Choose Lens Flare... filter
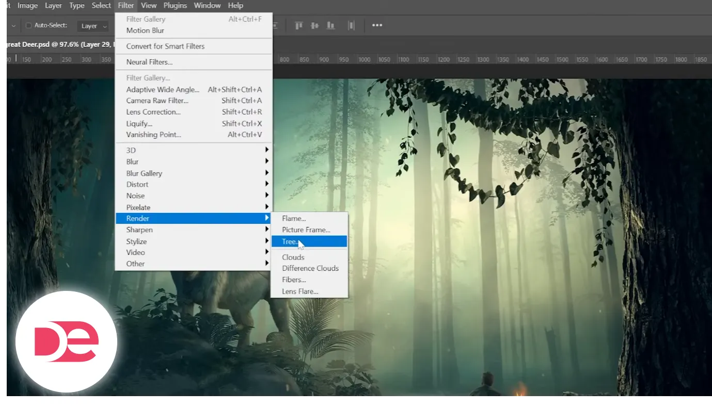 309,291
